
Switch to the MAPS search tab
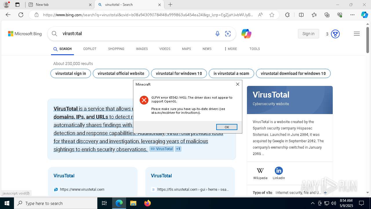click(x=186, y=49)
